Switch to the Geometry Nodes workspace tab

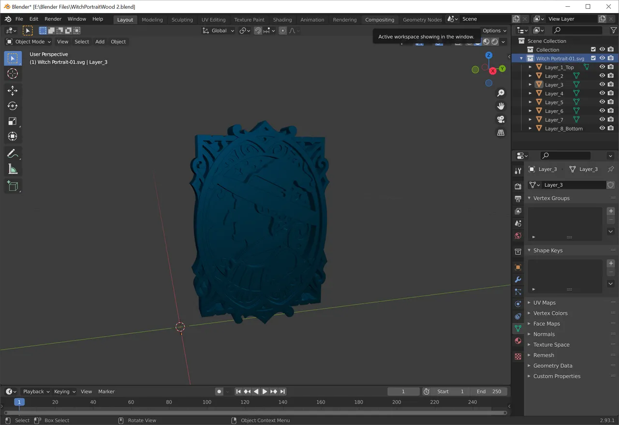pyautogui.click(x=422, y=20)
